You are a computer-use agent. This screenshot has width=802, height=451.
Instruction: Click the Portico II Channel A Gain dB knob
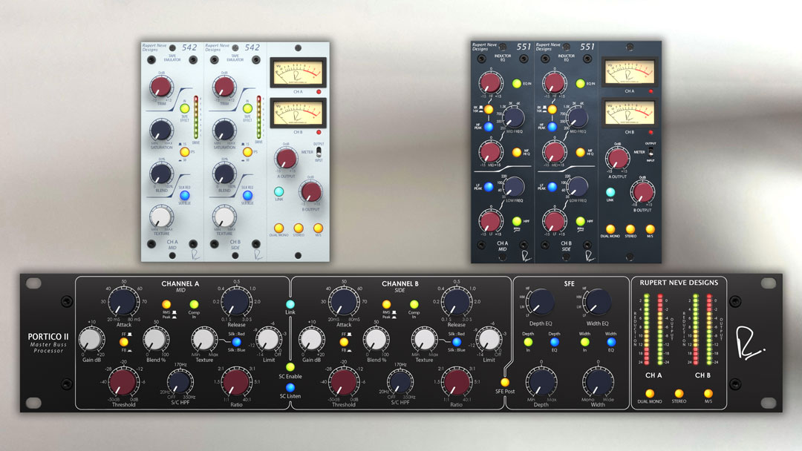91,339
